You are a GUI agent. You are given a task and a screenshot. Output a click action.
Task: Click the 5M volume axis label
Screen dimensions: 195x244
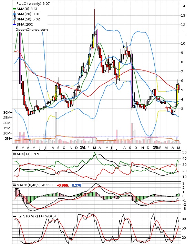pos(8,138)
